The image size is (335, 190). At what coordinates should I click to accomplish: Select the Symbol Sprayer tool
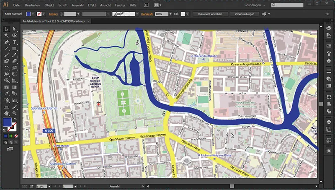(6, 100)
